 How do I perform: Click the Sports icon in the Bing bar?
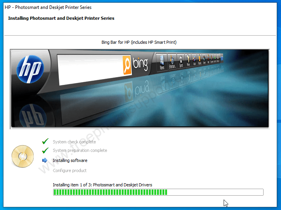click(x=181, y=62)
